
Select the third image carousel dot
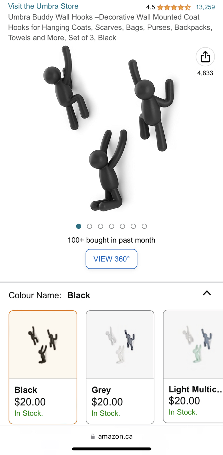[x=100, y=226]
